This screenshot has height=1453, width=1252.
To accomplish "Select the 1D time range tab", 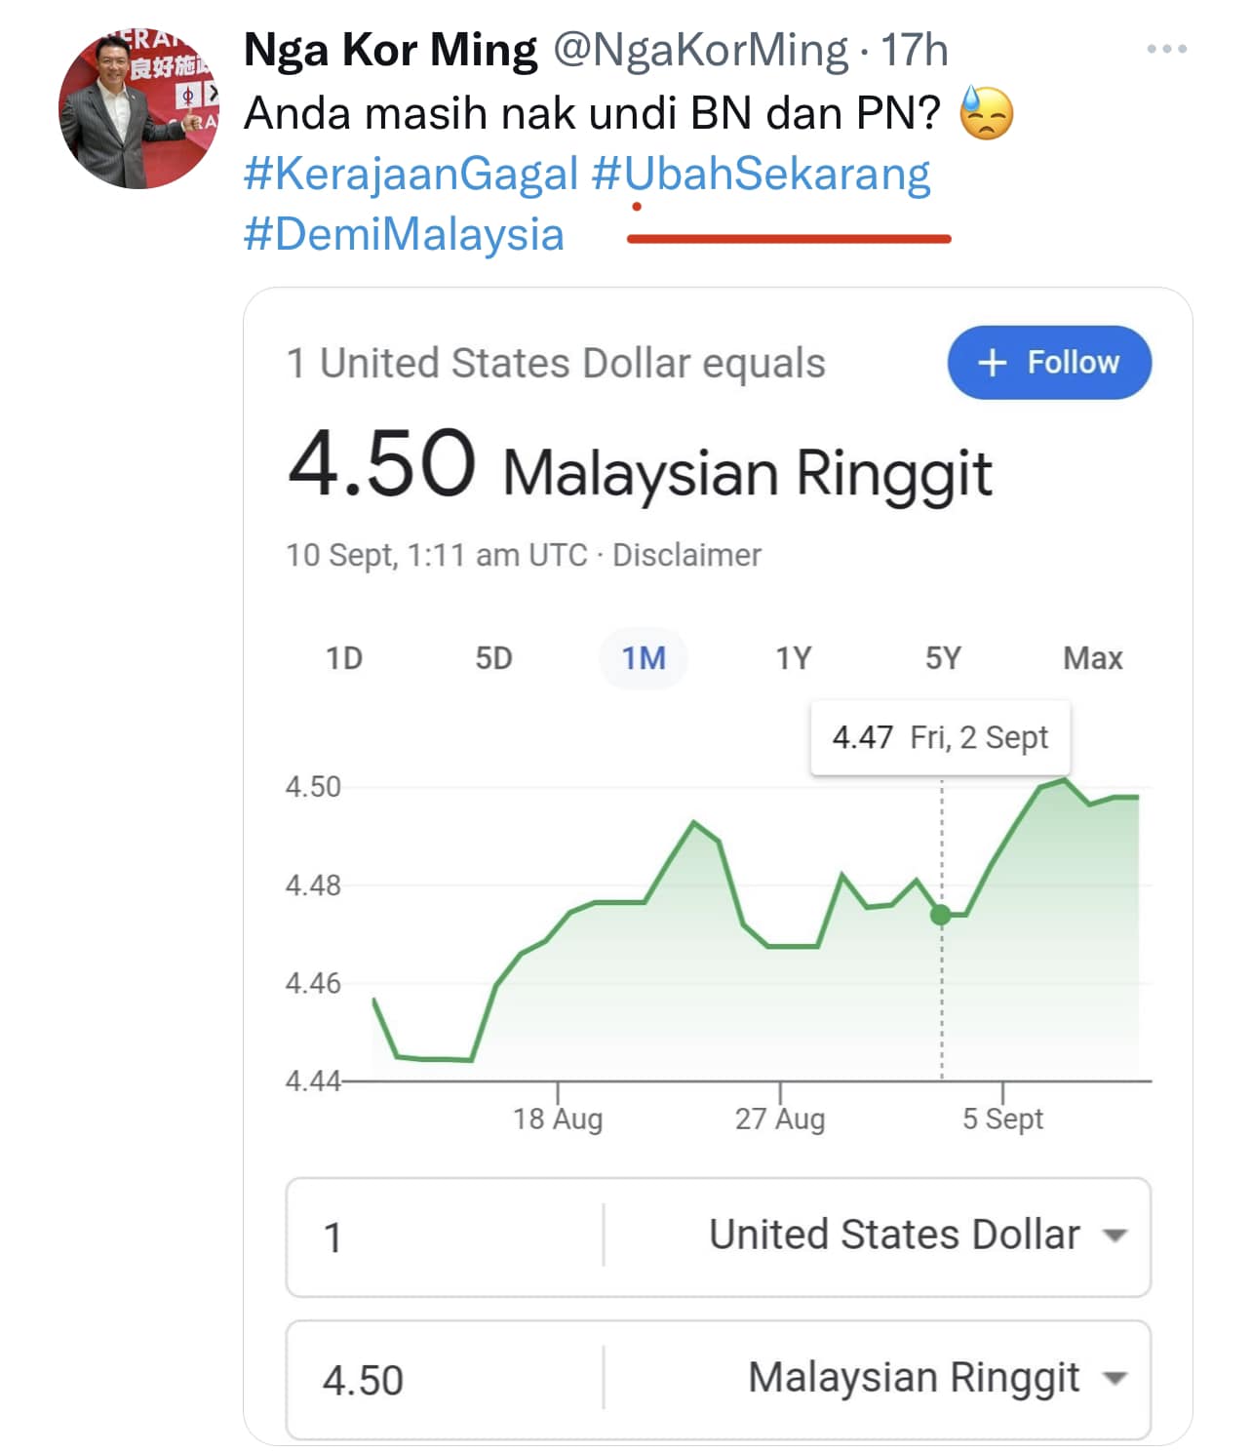I will 343,658.
